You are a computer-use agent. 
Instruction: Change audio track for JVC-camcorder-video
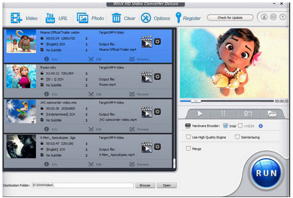tap(86, 115)
